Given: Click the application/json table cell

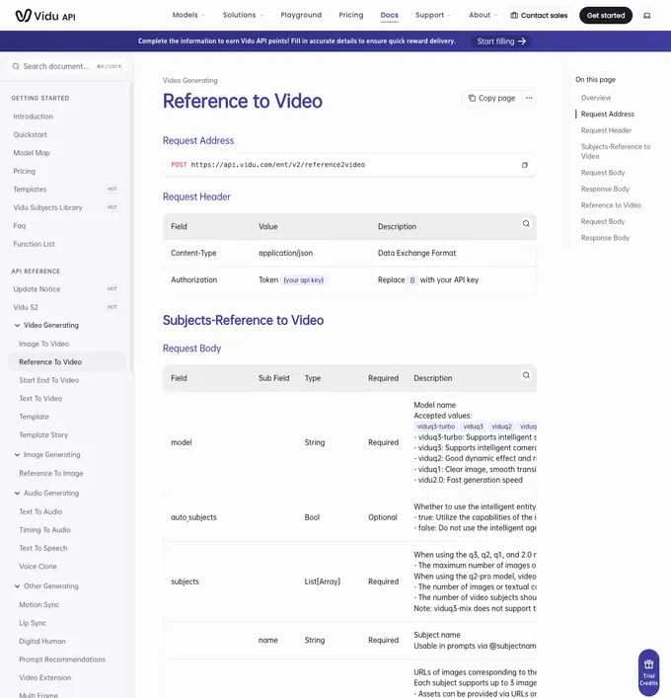Looking at the screenshot, I should (285, 253).
